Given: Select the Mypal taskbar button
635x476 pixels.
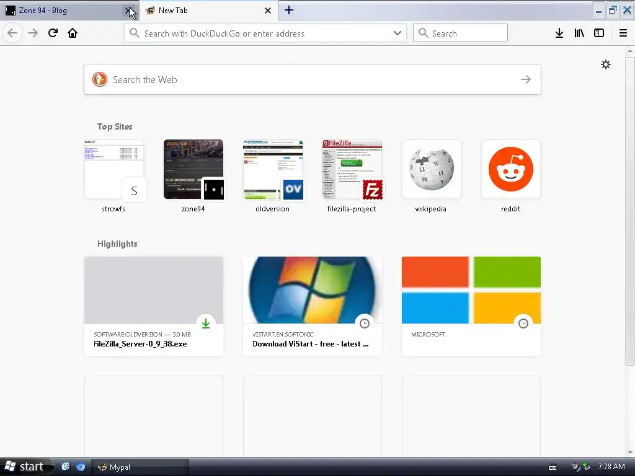Looking at the screenshot, I should click(140, 467).
